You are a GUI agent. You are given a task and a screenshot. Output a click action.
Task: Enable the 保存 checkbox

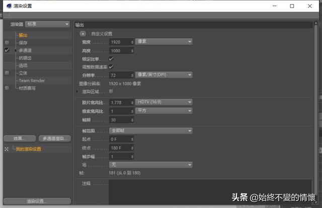coord(7,43)
